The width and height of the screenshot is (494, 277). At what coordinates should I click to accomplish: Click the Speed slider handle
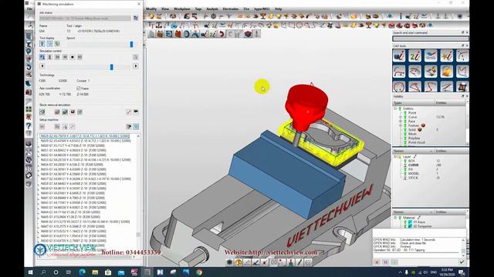point(131,45)
